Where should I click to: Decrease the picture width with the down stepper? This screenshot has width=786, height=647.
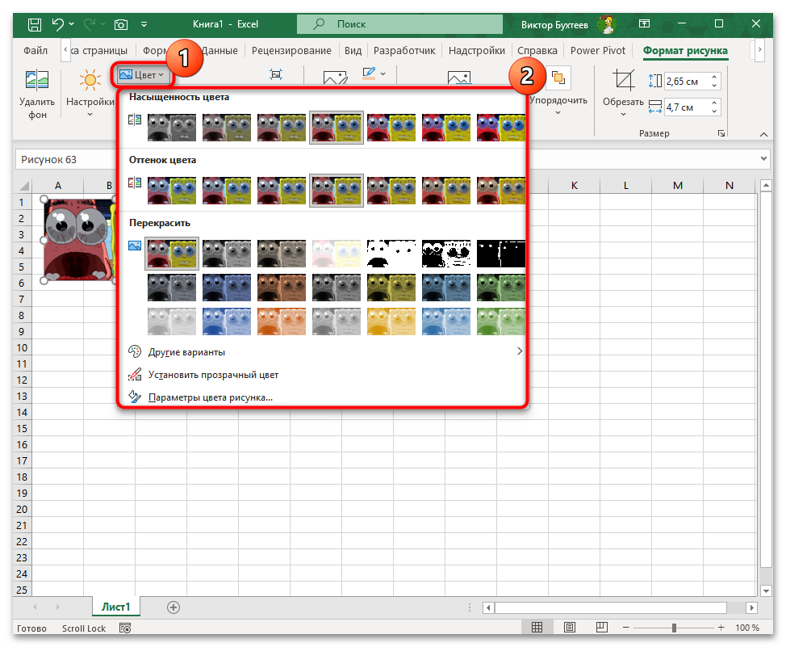click(x=714, y=111)
